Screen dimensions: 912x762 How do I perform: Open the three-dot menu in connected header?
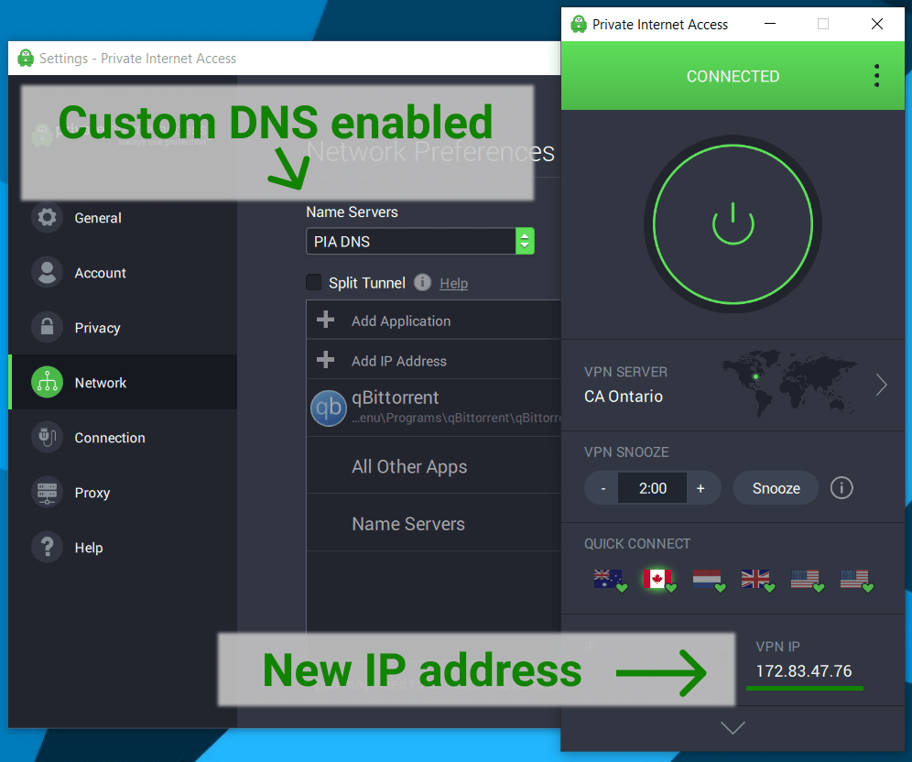[x=876, y=76]
